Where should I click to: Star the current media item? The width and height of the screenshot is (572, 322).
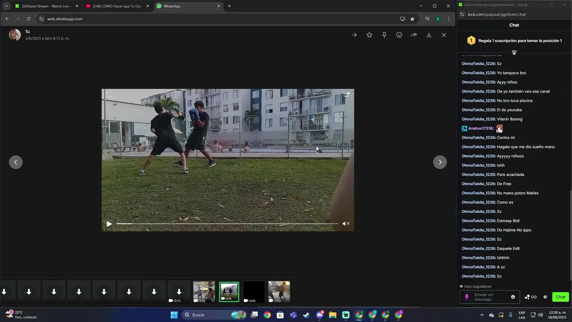coord(369,35)
